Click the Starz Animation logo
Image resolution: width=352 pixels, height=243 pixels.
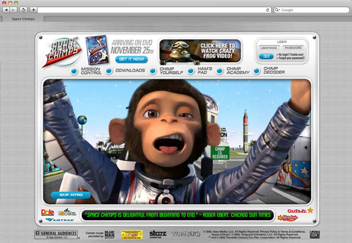[x=158, y=234]
